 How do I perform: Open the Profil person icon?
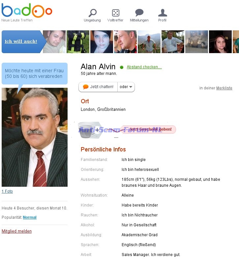163,13
